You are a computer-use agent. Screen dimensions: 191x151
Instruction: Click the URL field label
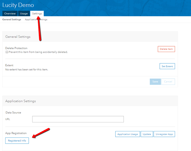[8, 119]
